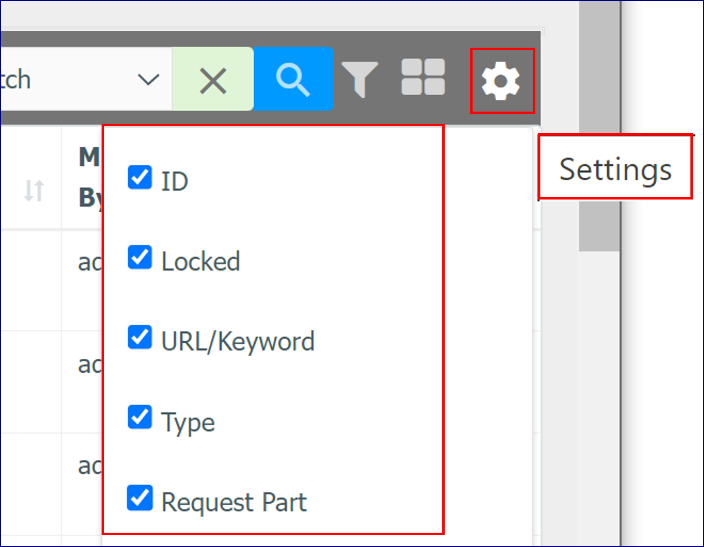Viewport: 704px width, 547px height.
Task: Toggle the Locked column checkbox
Action: pyautogui.click(x=140, y=257)
